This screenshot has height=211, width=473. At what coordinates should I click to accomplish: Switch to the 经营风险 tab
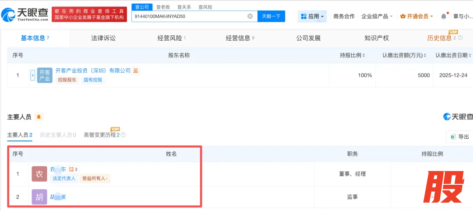[171, 38]
